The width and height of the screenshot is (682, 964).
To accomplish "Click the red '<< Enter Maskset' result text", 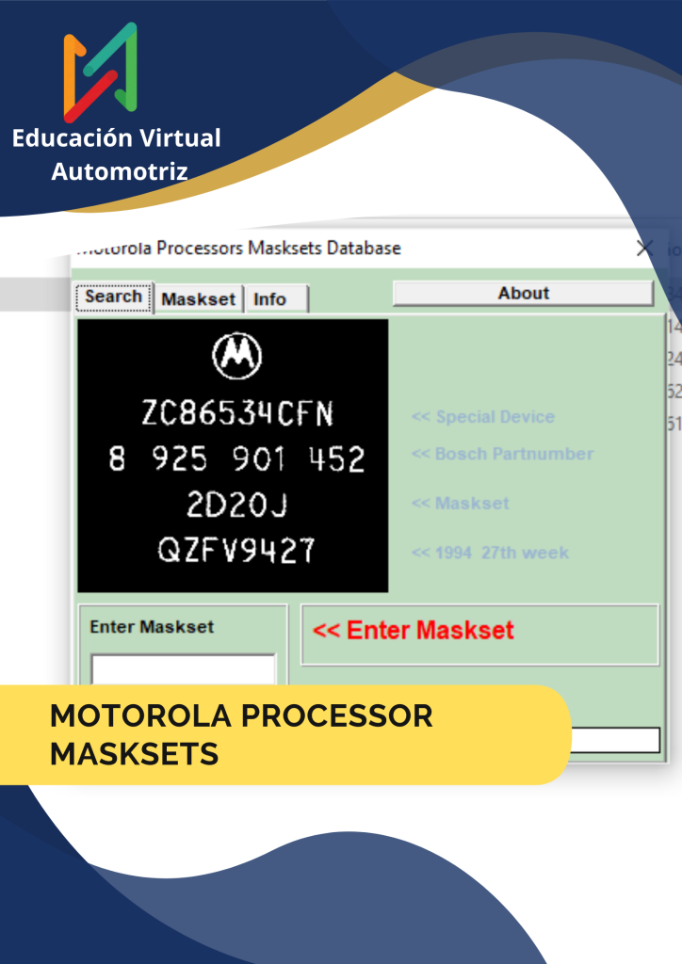I will coord(414,630).
